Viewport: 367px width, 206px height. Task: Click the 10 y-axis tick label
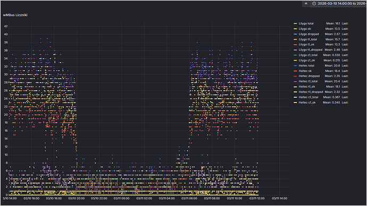(6, 155)
